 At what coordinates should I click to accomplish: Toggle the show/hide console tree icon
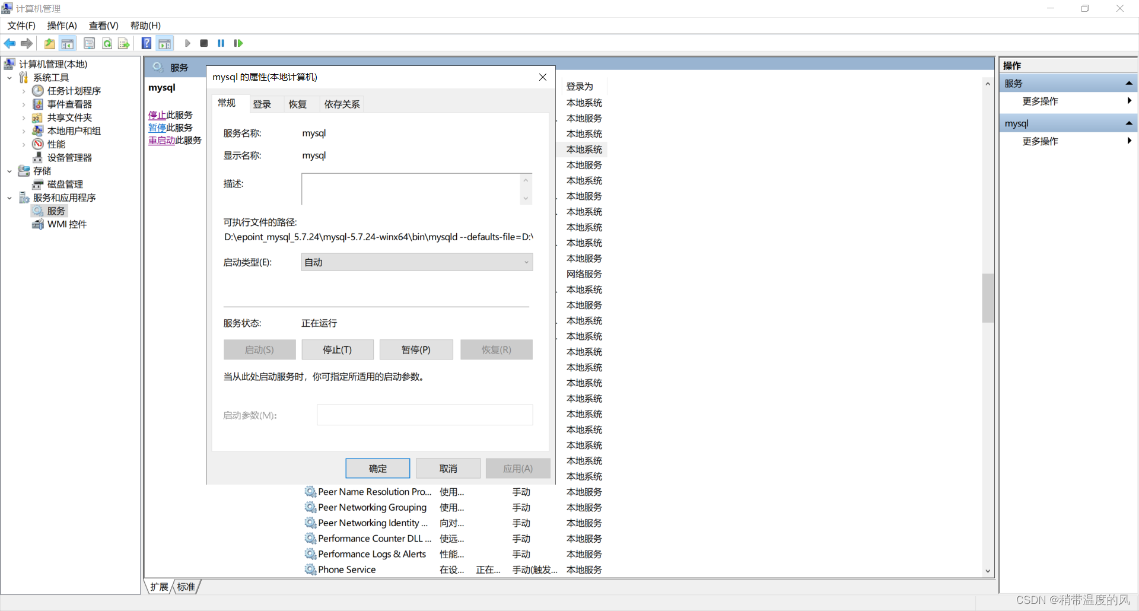point(68,43)
